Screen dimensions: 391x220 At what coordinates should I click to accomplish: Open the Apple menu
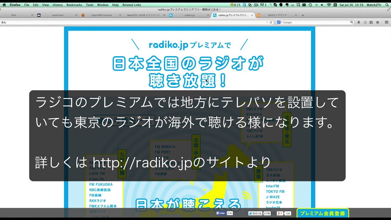click(4, 5)
